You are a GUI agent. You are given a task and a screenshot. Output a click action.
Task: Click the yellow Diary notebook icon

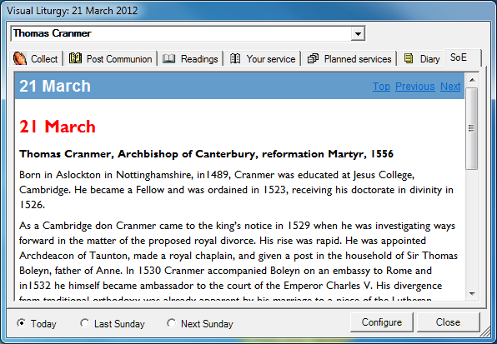pyautogui.click(x=409, y=58)
